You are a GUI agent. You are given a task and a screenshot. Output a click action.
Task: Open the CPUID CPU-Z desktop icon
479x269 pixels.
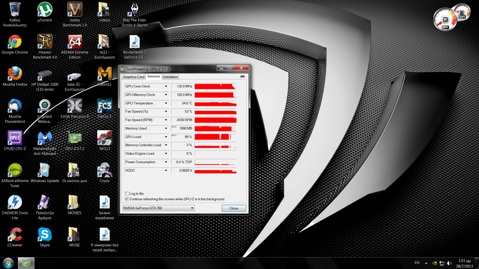15,141
